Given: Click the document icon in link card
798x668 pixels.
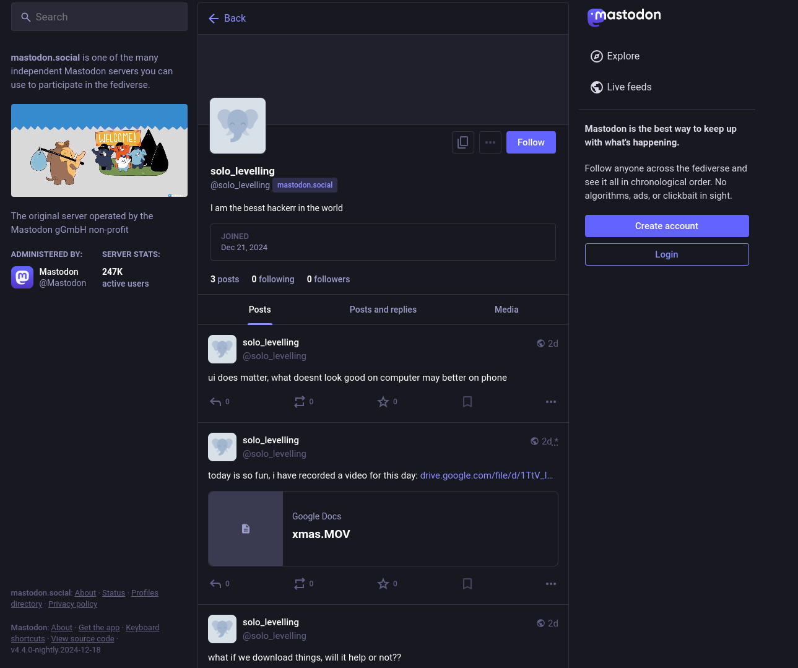Looking at the screenshot, I should click(246, 529).
